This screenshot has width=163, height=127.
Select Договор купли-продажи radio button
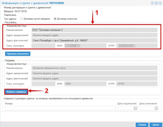point(22,19)
